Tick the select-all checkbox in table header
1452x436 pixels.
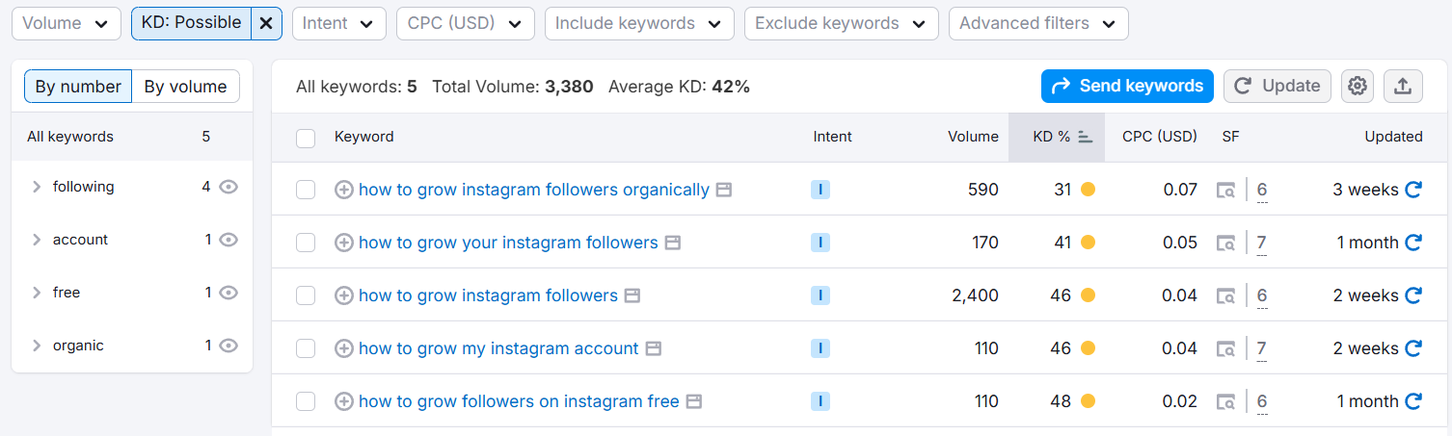click(306, 138)
